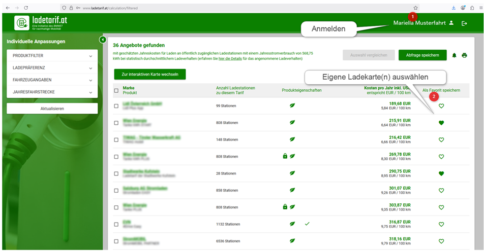The height and width of the screenshot is (251, 484).
Task: Click the browser reload button
Action: [x=26, y=8]
